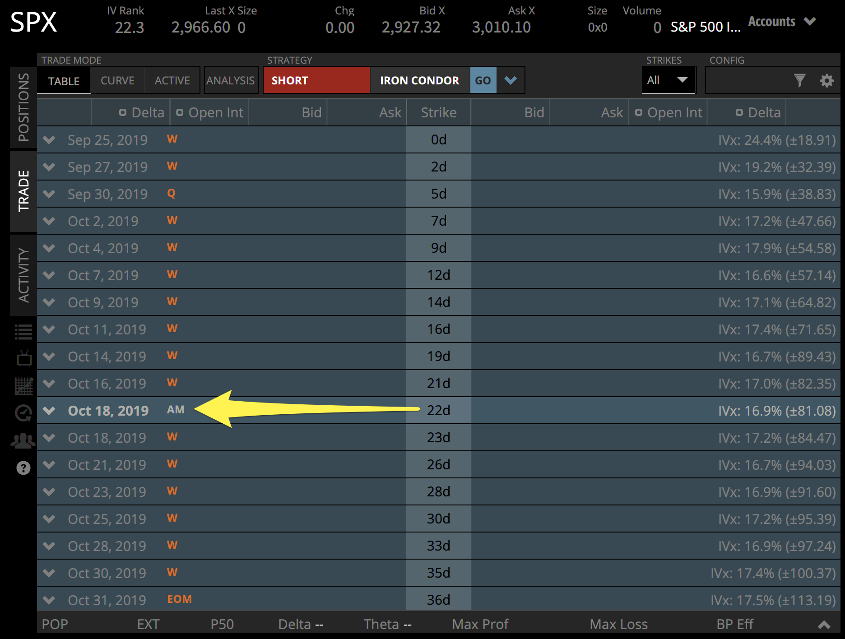The height and width of the screenshot is (639, 845).
Task: Toggle the left Delta column indicator
Action: (x=122, y=112)
